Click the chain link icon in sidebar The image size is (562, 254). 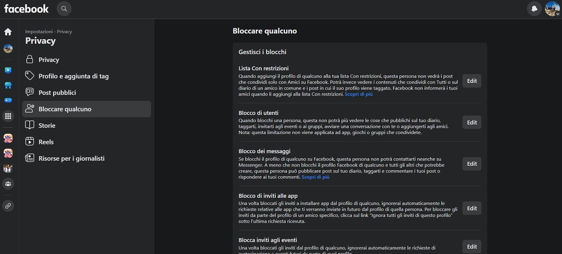tap(8, 205)
